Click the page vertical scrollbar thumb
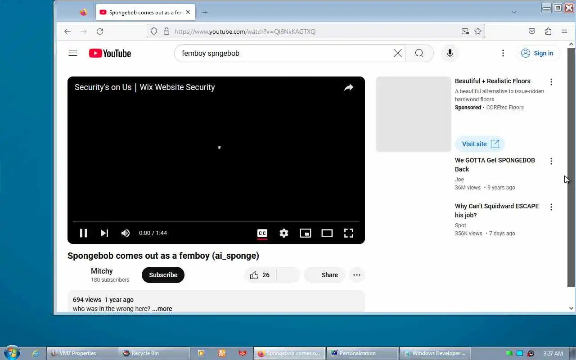The width and height of the screenshot is (576, 360). (571, 167)
